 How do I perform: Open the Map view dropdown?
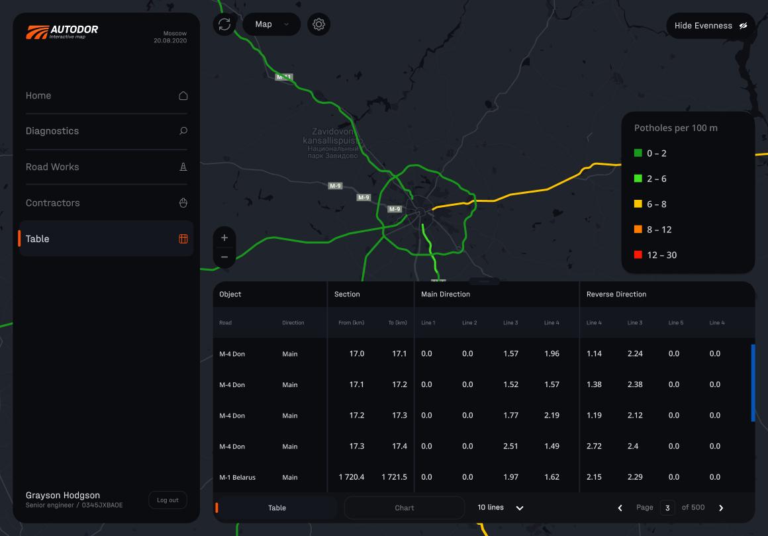[x=272, y=24]
